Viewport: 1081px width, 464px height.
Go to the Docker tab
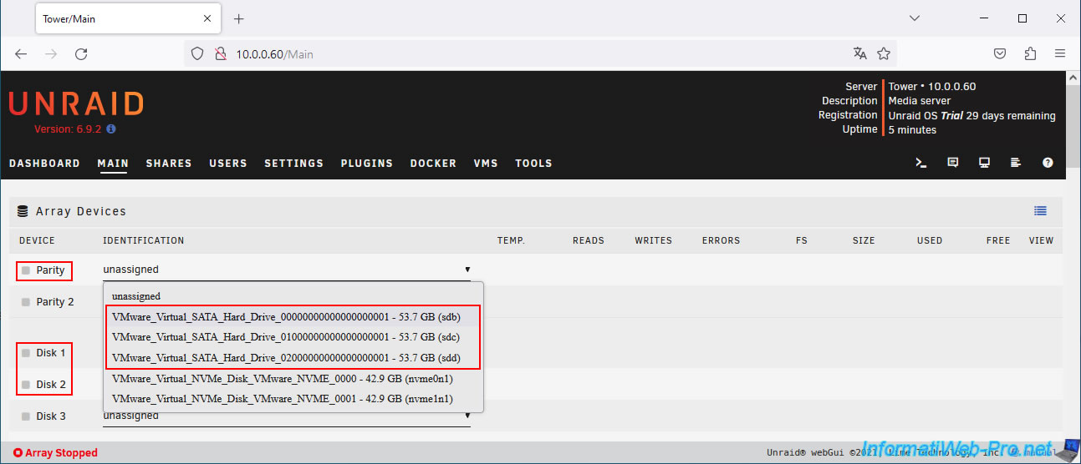coord(433,164)
